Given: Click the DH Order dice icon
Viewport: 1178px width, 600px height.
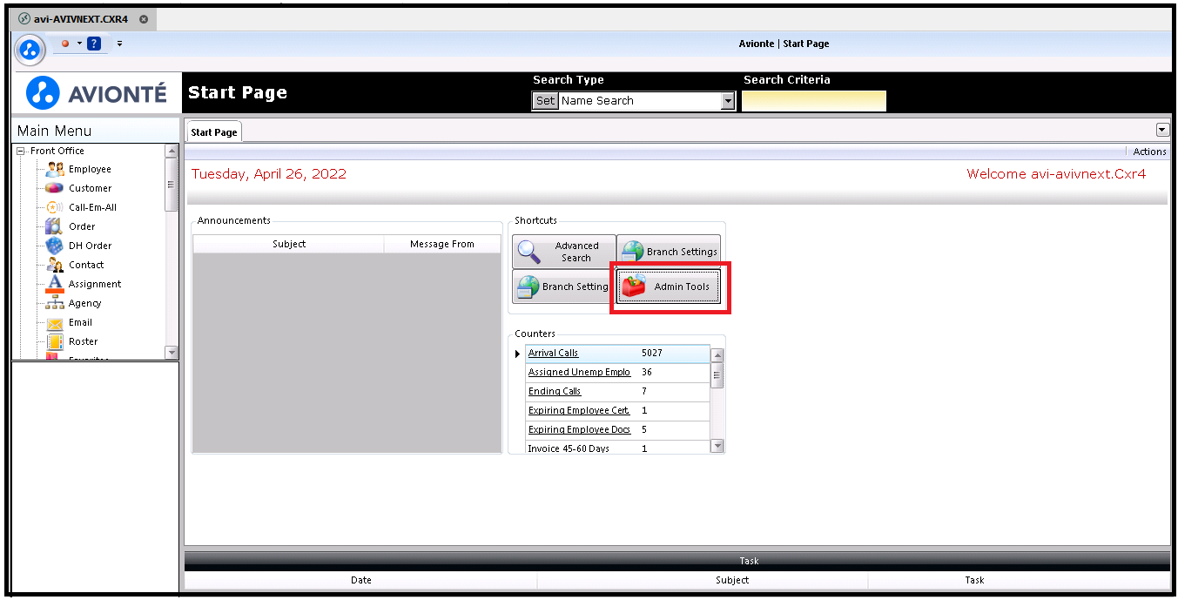Looking at the screenshot, I should pyautogui.click(x=55, y=246).
